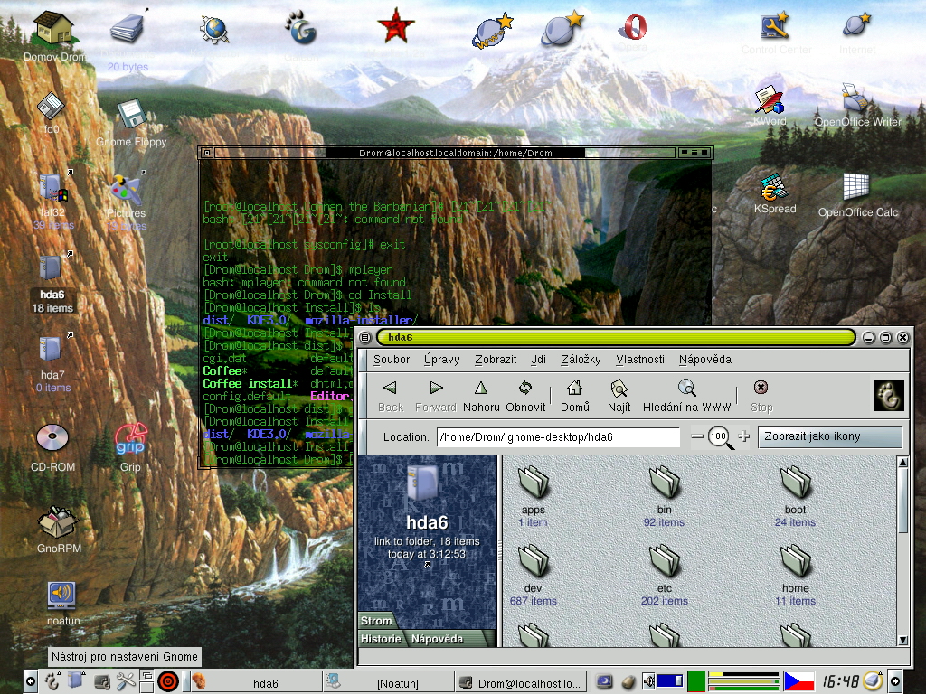Toggle the speaker mute icon in the panel
Viewport: 926px width, 694px height.
(x=647, y=680)
